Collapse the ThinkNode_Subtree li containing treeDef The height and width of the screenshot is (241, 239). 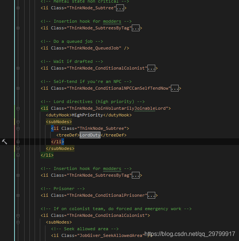(x=18, y=128)
